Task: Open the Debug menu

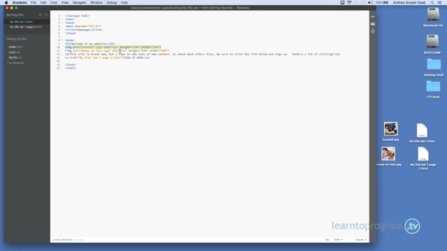Action: point(112,3)
